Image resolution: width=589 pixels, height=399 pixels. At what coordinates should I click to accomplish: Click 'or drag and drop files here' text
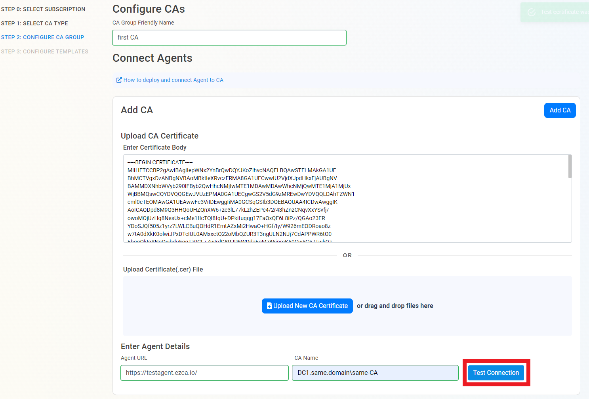(395, 306)
